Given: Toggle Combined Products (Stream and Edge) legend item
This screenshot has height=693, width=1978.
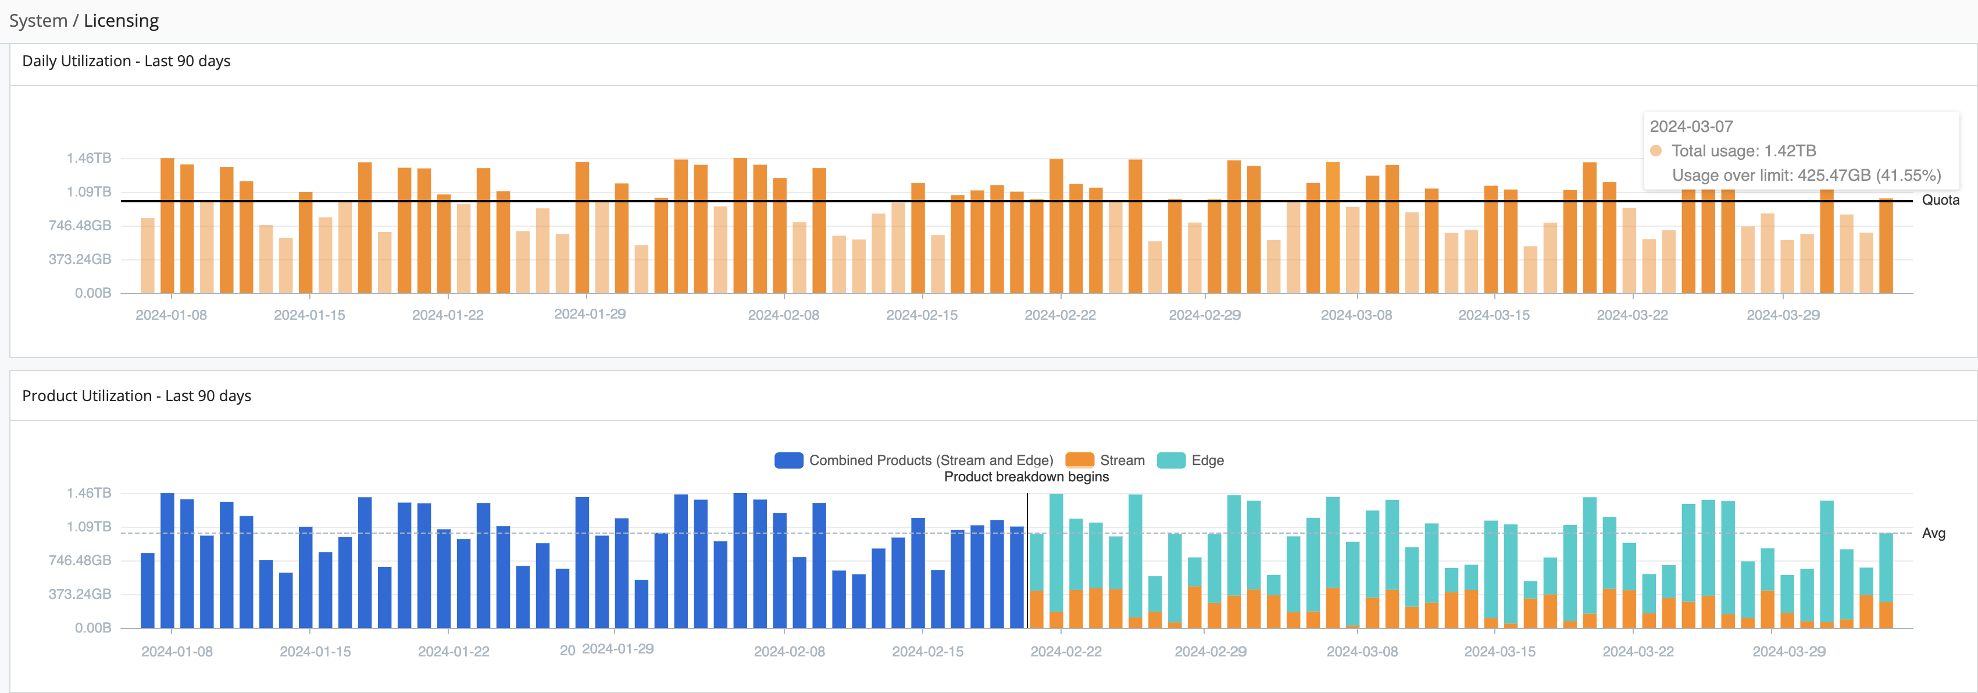Looking at the screenshot, I should 931,460.
